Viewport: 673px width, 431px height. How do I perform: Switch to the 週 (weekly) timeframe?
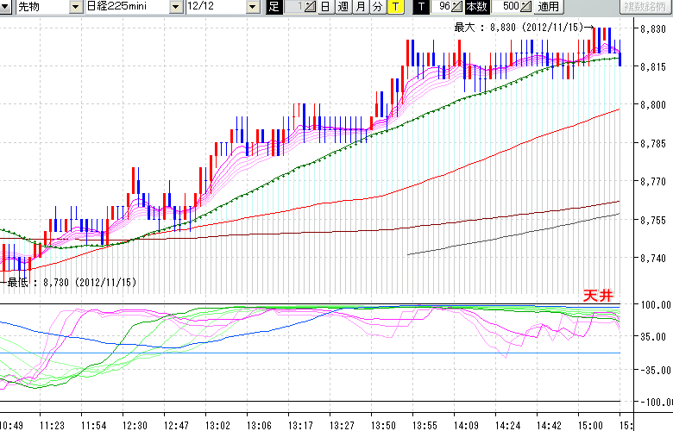point(343,7)
